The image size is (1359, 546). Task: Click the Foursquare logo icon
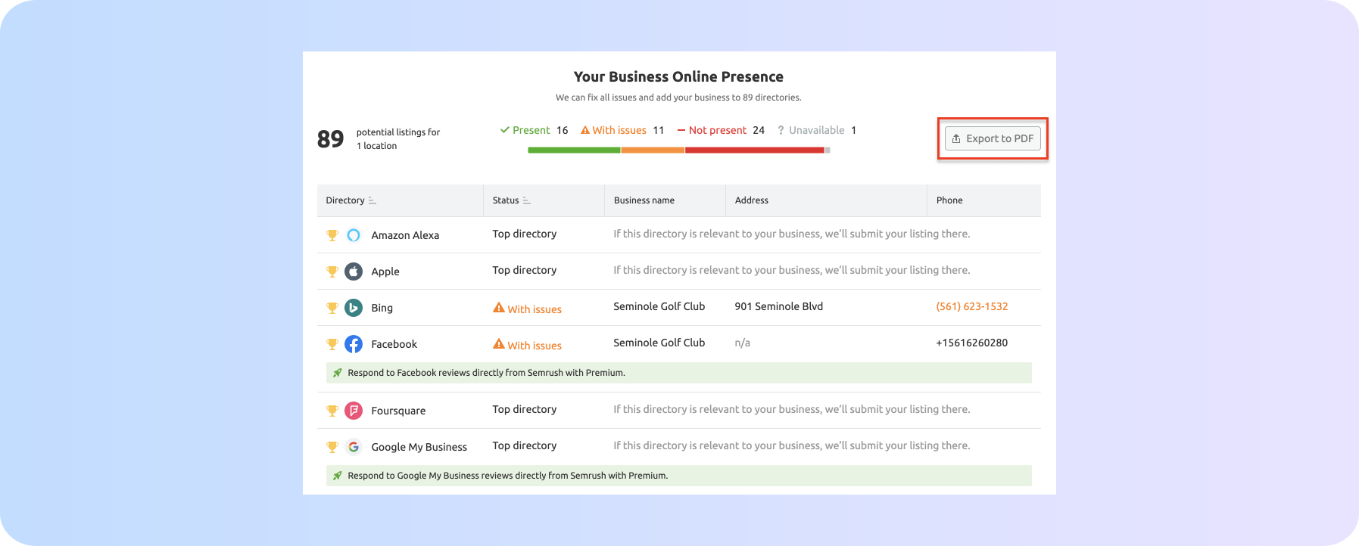click(354, 411)
